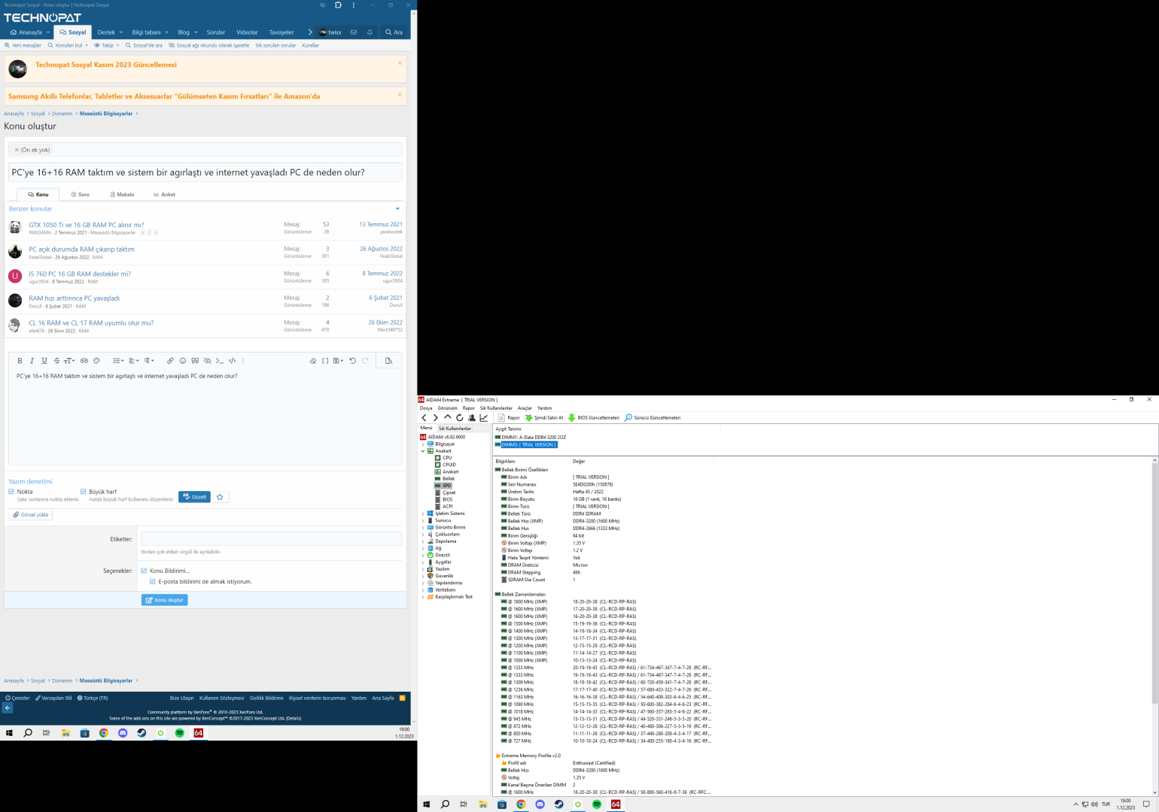
Task: Collapse the Anakart tree node in AIDA64
Action: [x=423, y=451]
